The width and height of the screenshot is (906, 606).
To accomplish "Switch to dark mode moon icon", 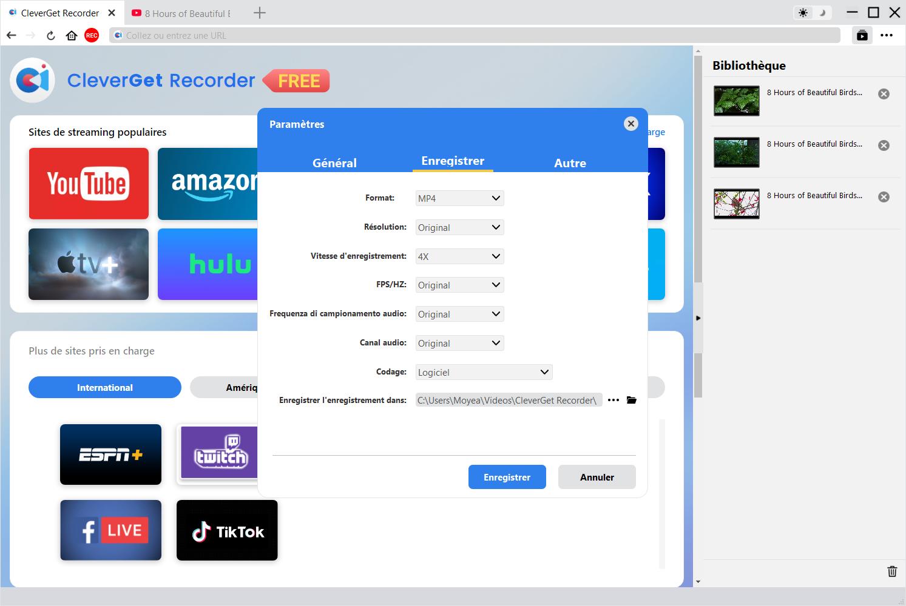I will (x=823, y=13).
